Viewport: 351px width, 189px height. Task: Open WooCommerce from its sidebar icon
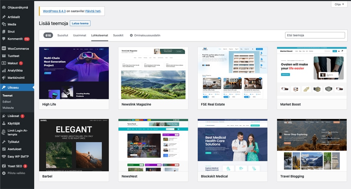[4, 49]
